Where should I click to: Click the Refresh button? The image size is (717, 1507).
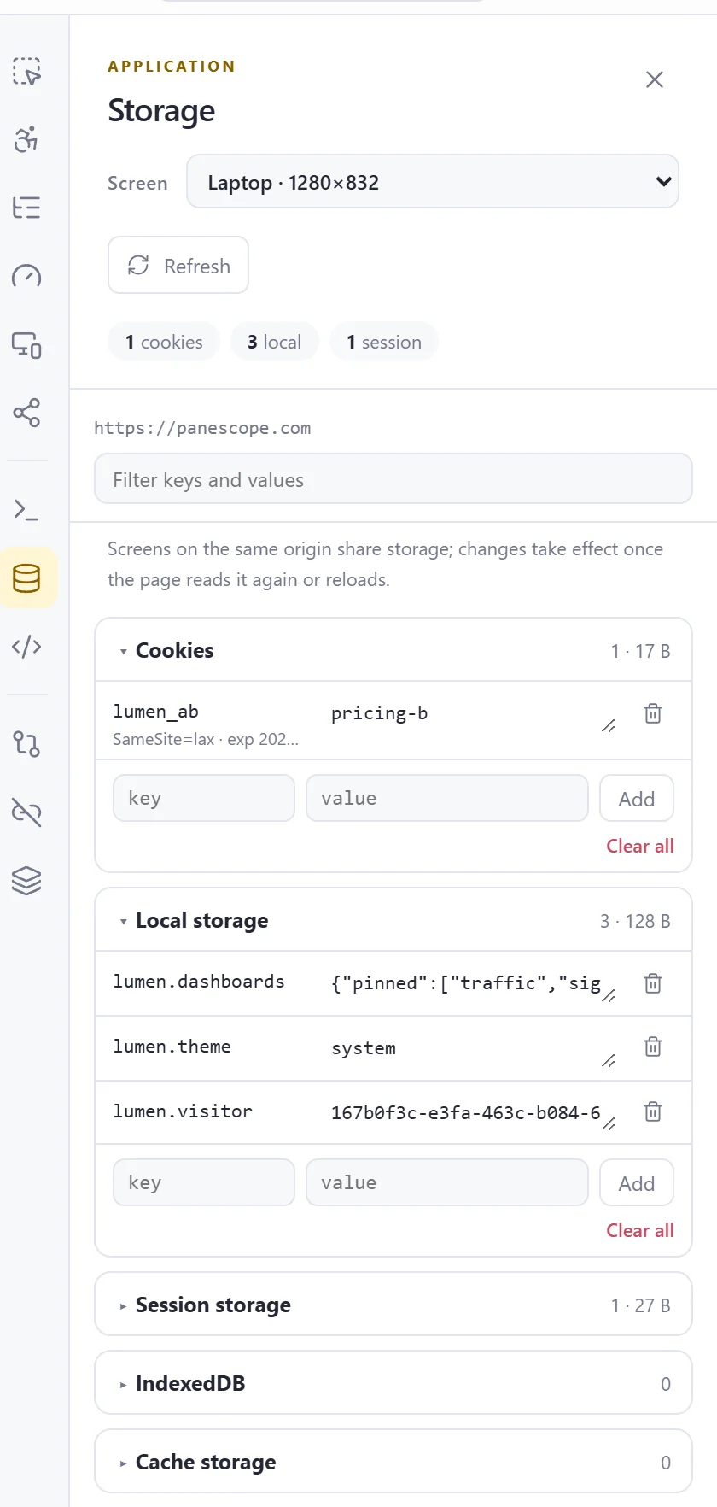178,266
